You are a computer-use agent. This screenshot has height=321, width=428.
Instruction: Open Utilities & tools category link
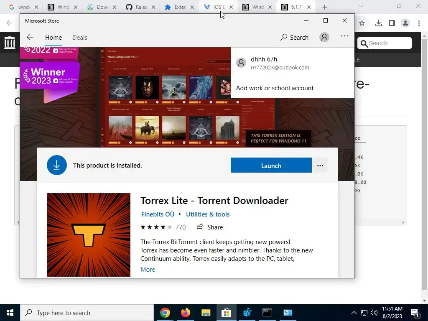[208, 214]
